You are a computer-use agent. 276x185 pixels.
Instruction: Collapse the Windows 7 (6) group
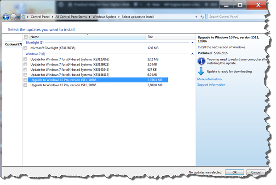[x=192, y=54]
